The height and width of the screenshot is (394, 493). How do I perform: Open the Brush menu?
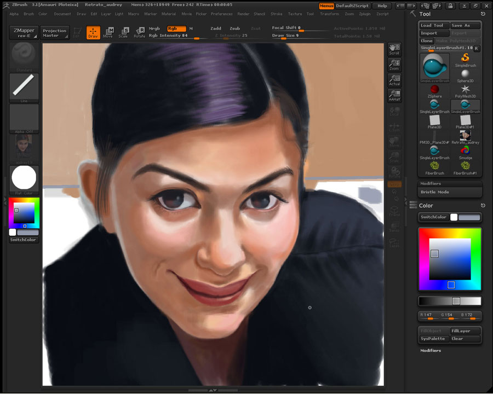click(28, 14)
